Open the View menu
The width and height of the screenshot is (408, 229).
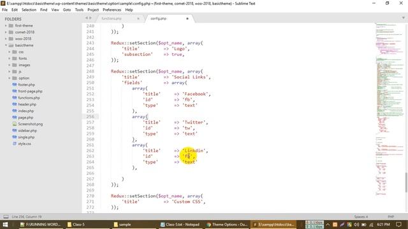[x=55, y=10]
